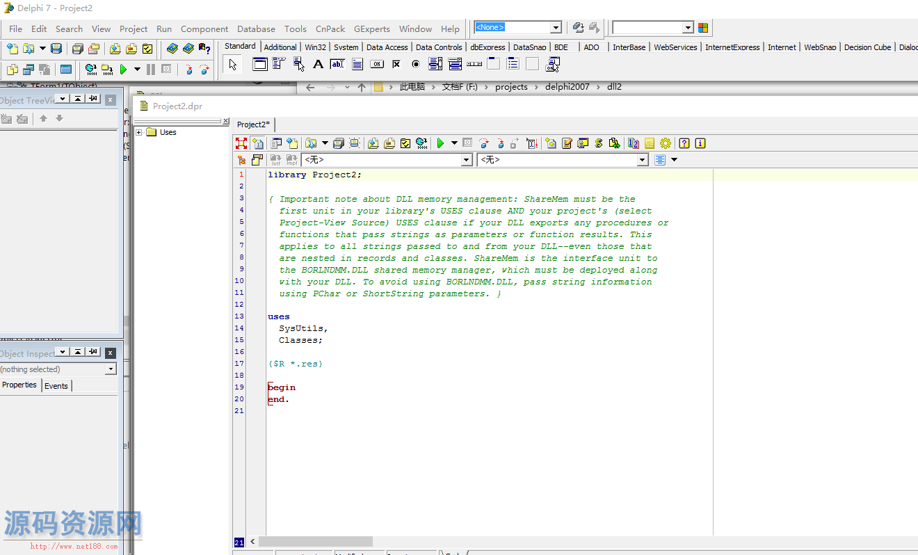
Task: Click Add File to Project icon
Action: [x=115, y=49]
